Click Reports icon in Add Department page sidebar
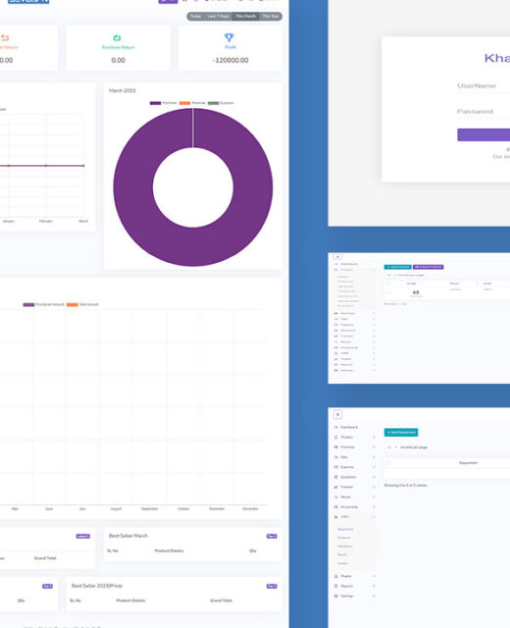 336,586
